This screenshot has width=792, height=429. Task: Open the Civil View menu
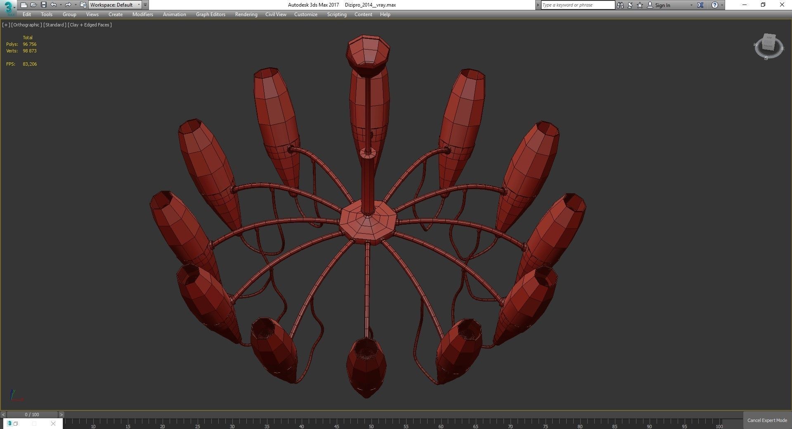pos(276,14)
